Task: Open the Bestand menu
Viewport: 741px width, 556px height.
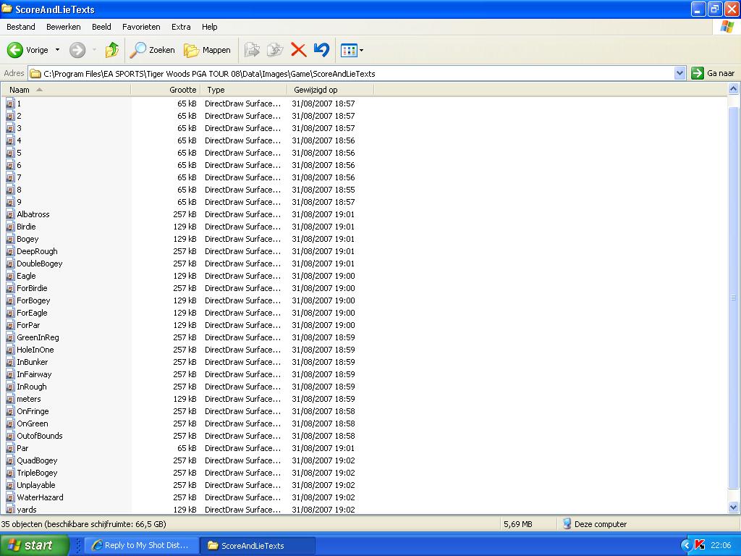Action: coord(21,27)
